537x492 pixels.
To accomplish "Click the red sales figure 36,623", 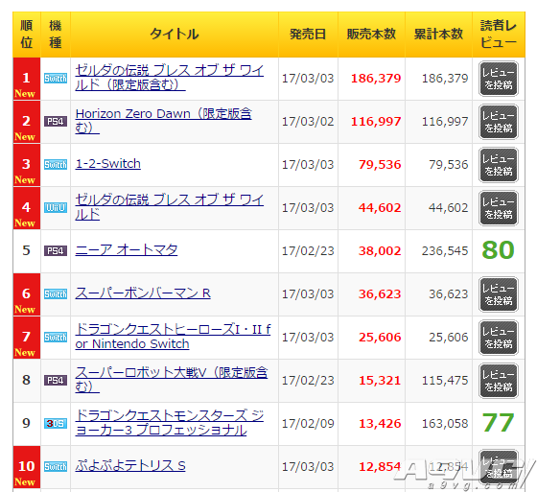I will point(380,294).
